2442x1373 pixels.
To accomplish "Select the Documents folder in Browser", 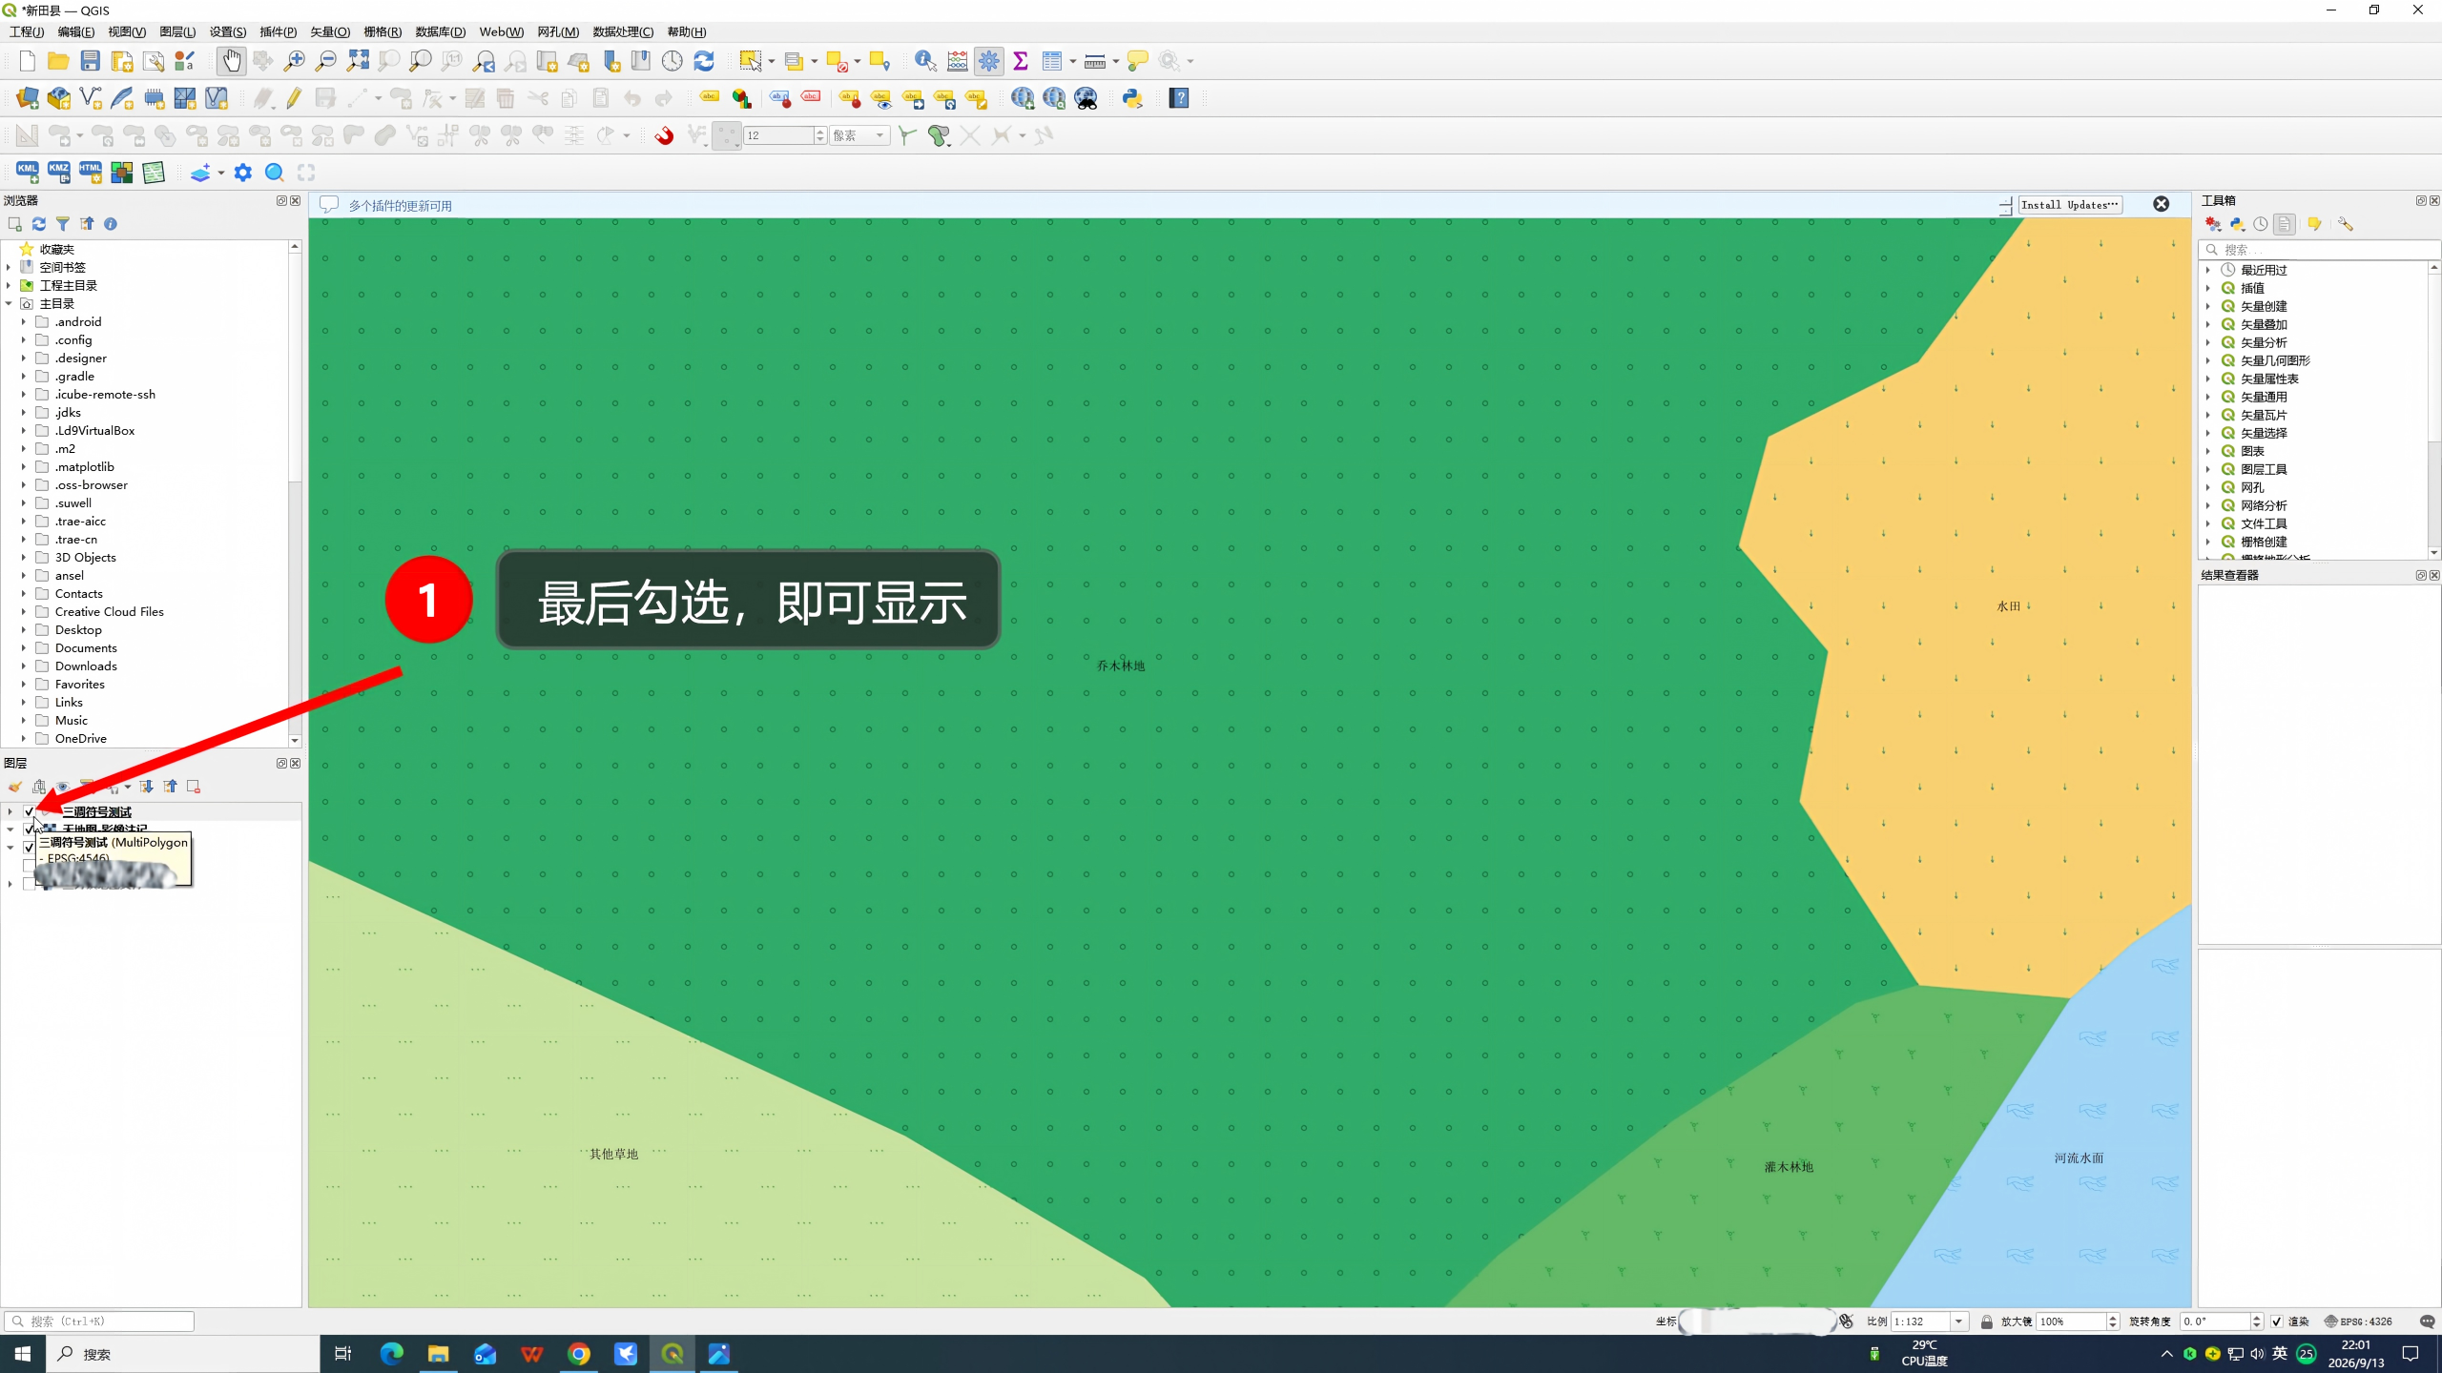I will pos(86,648).
